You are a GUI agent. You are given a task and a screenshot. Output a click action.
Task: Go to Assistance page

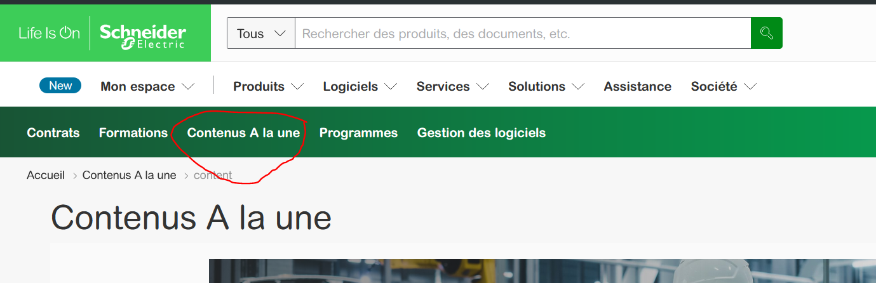click(x=637, y=86)
